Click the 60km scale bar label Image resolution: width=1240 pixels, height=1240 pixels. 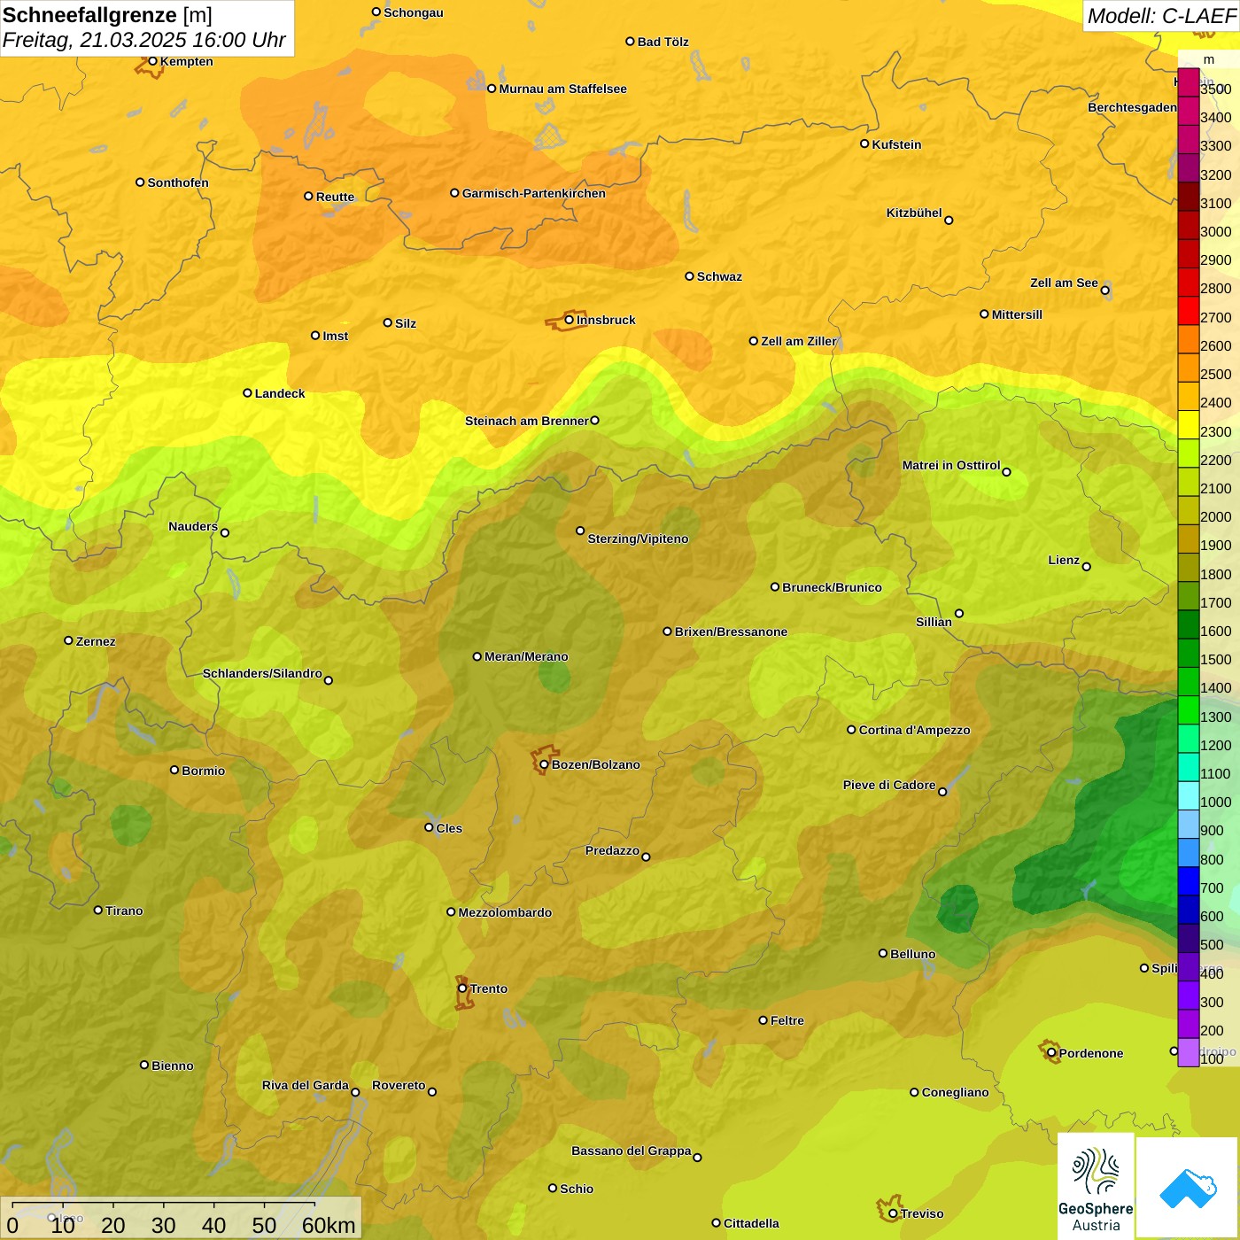tap(329, 1225)
